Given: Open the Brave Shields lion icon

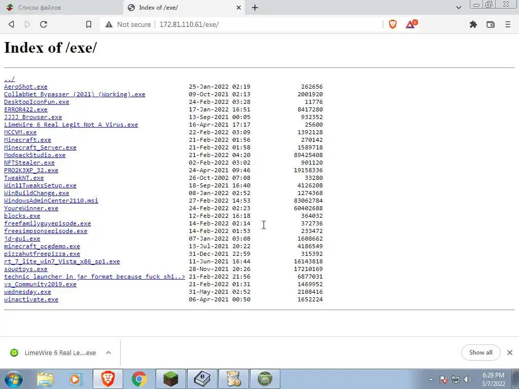Looking at the screenshot, I should point(393,24).
